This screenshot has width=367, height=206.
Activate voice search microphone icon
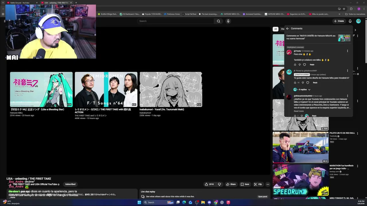tap(228, 21)
